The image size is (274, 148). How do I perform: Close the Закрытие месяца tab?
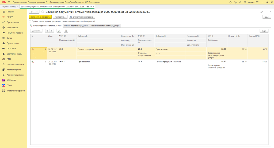(18, 7)
